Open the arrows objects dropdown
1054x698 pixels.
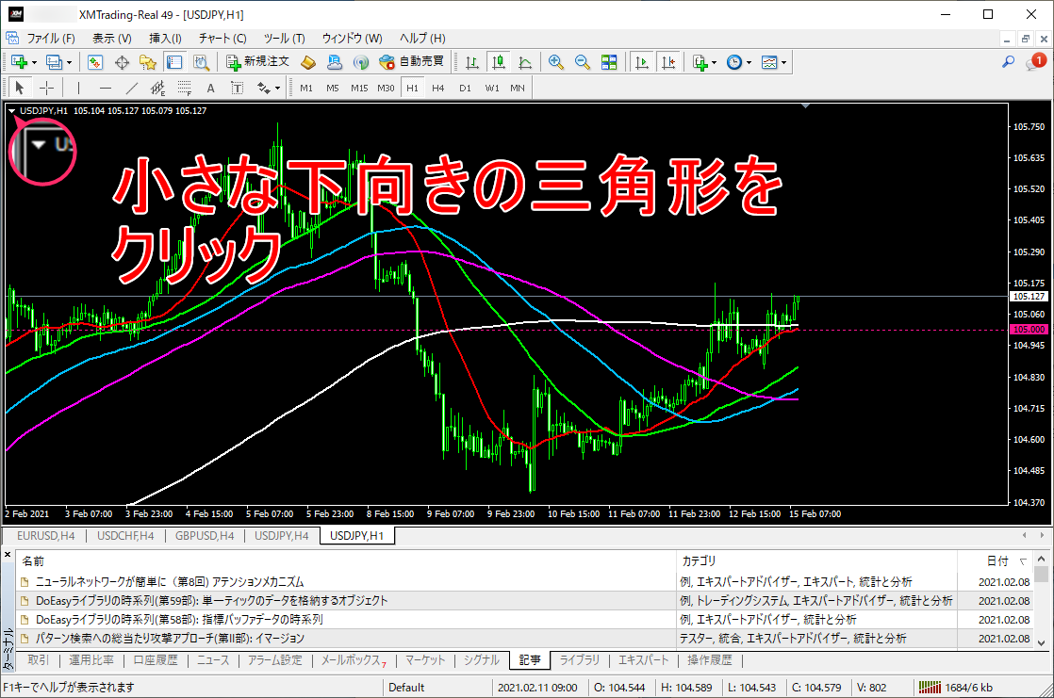[x=268, y=88]
